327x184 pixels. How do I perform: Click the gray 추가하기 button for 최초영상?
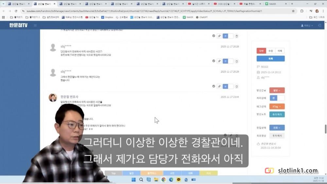point(277,135)
